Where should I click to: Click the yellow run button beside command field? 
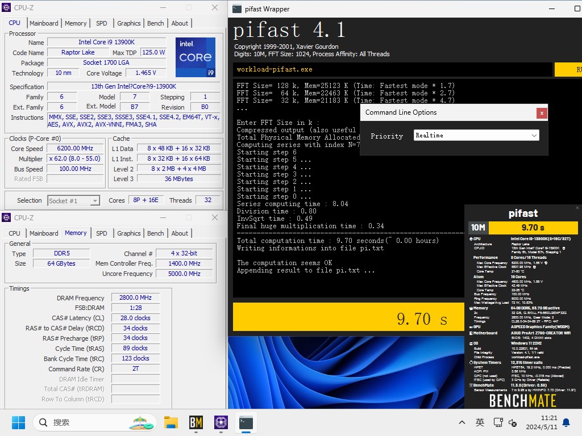(x=568, y=69)
